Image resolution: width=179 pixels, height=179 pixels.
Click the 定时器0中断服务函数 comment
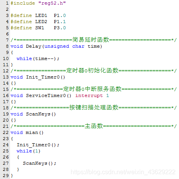point(92,89)
